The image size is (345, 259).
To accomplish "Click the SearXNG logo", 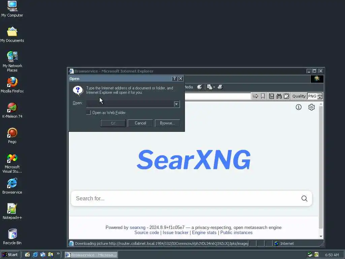I will pyautogui.click(x=194, y=160).
